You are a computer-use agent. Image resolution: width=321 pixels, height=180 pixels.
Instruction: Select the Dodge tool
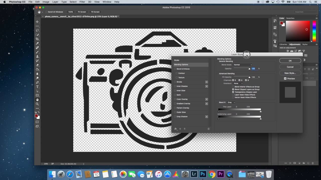pyautogui.click(x=37, y=78)
